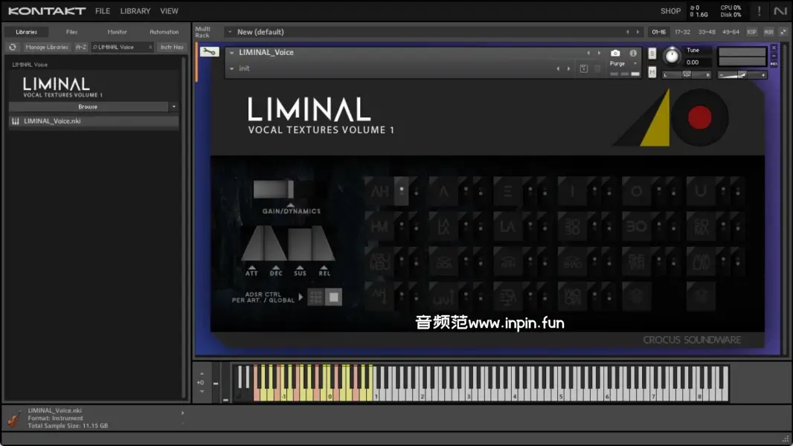Go to the next instrument arrow beside LIMINAL_Voice
The width and height of the screenshot is (793, 446).
click(x=600, y=53)
